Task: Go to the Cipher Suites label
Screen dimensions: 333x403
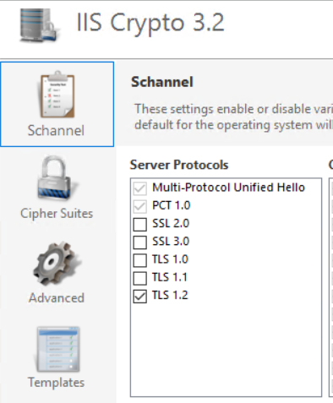Action: tap(57, 213)
